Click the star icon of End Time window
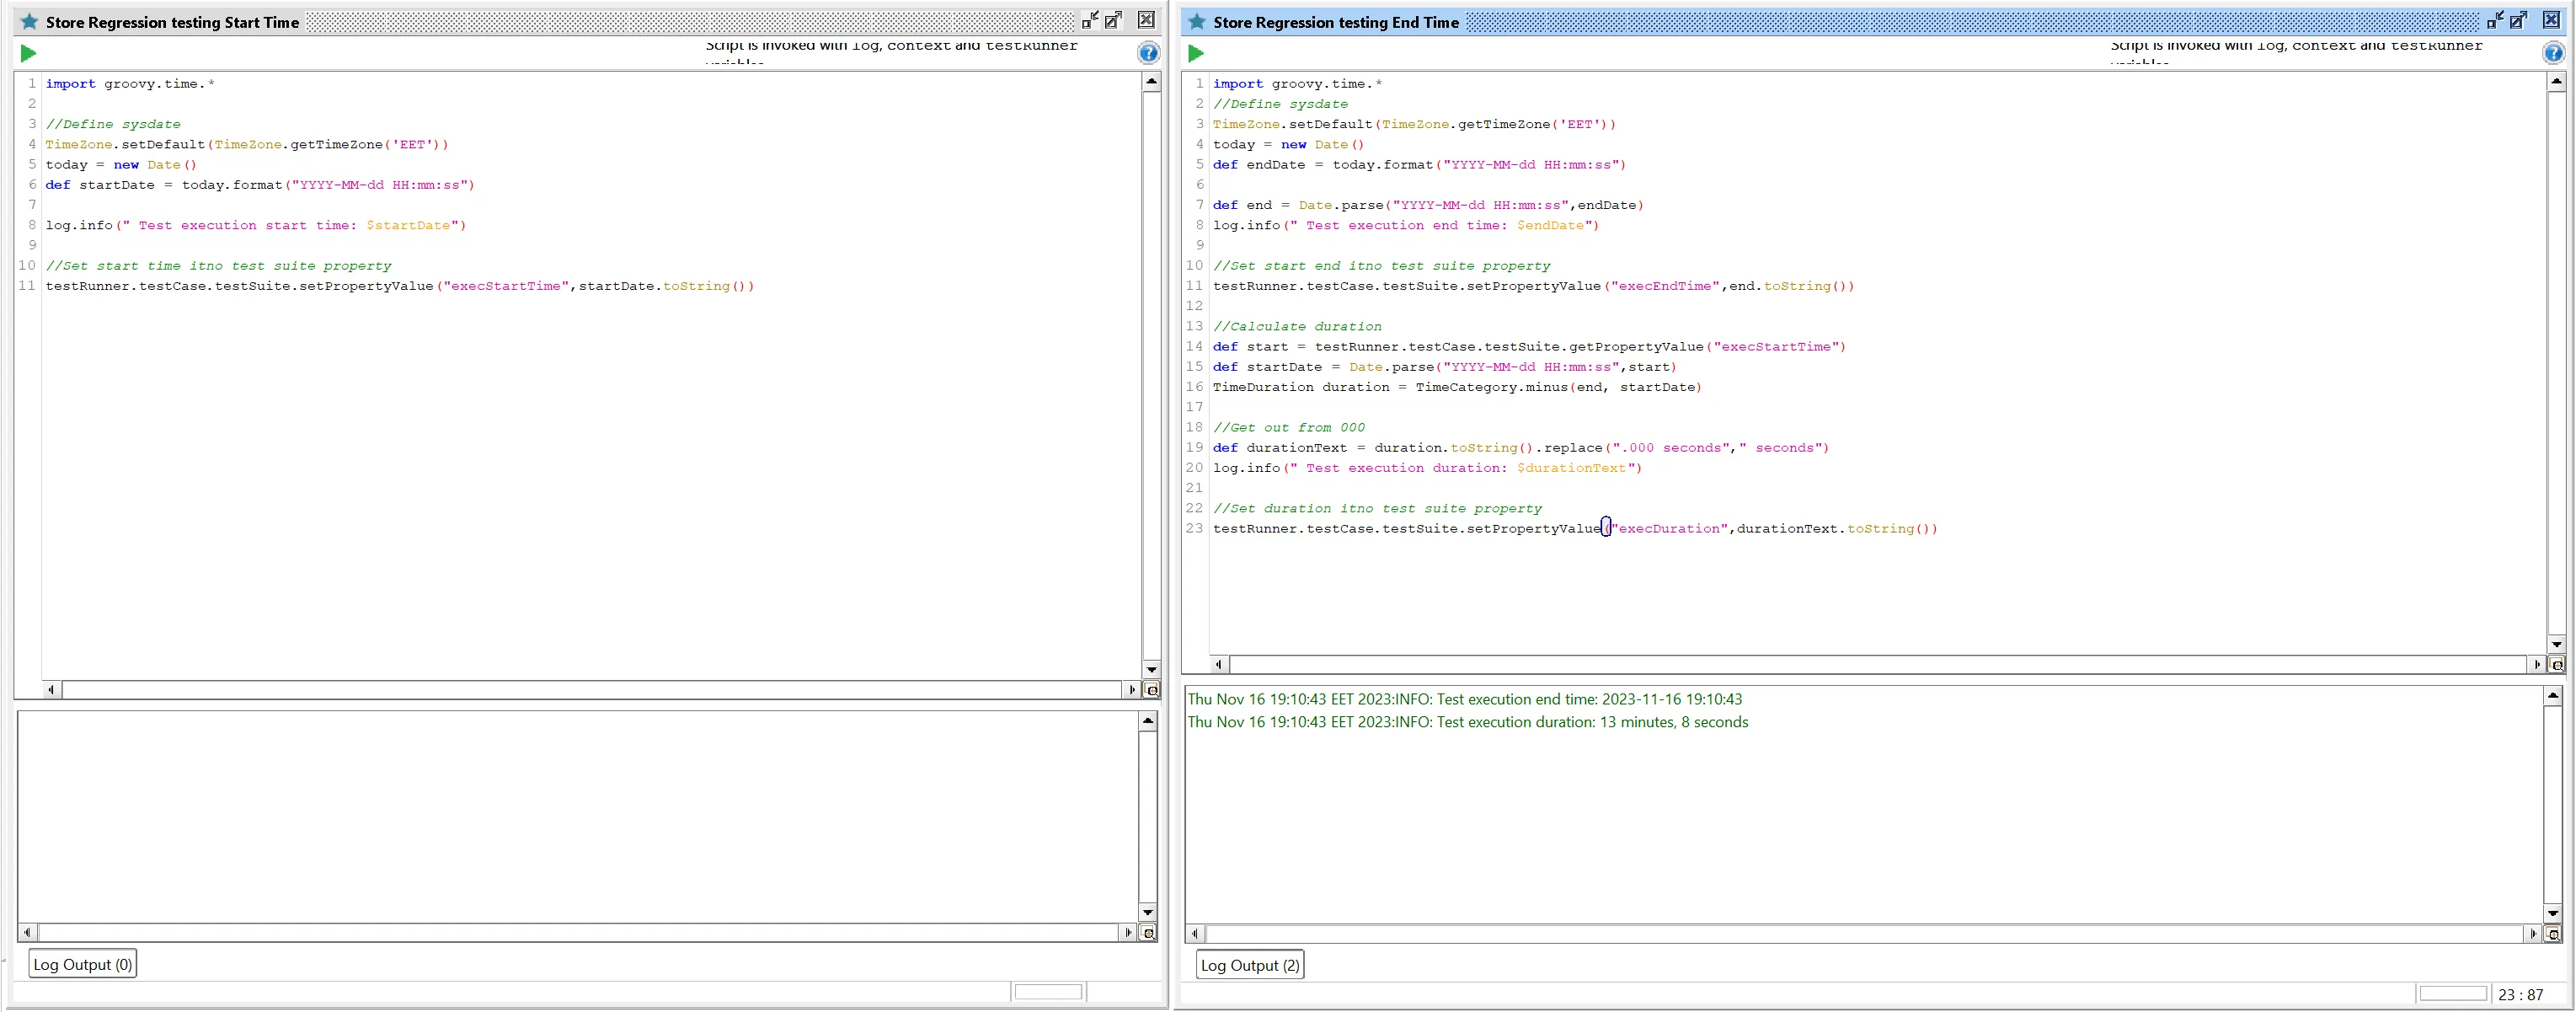The width and height of the screenshot is (2576, 1012). pos(1196,21)
